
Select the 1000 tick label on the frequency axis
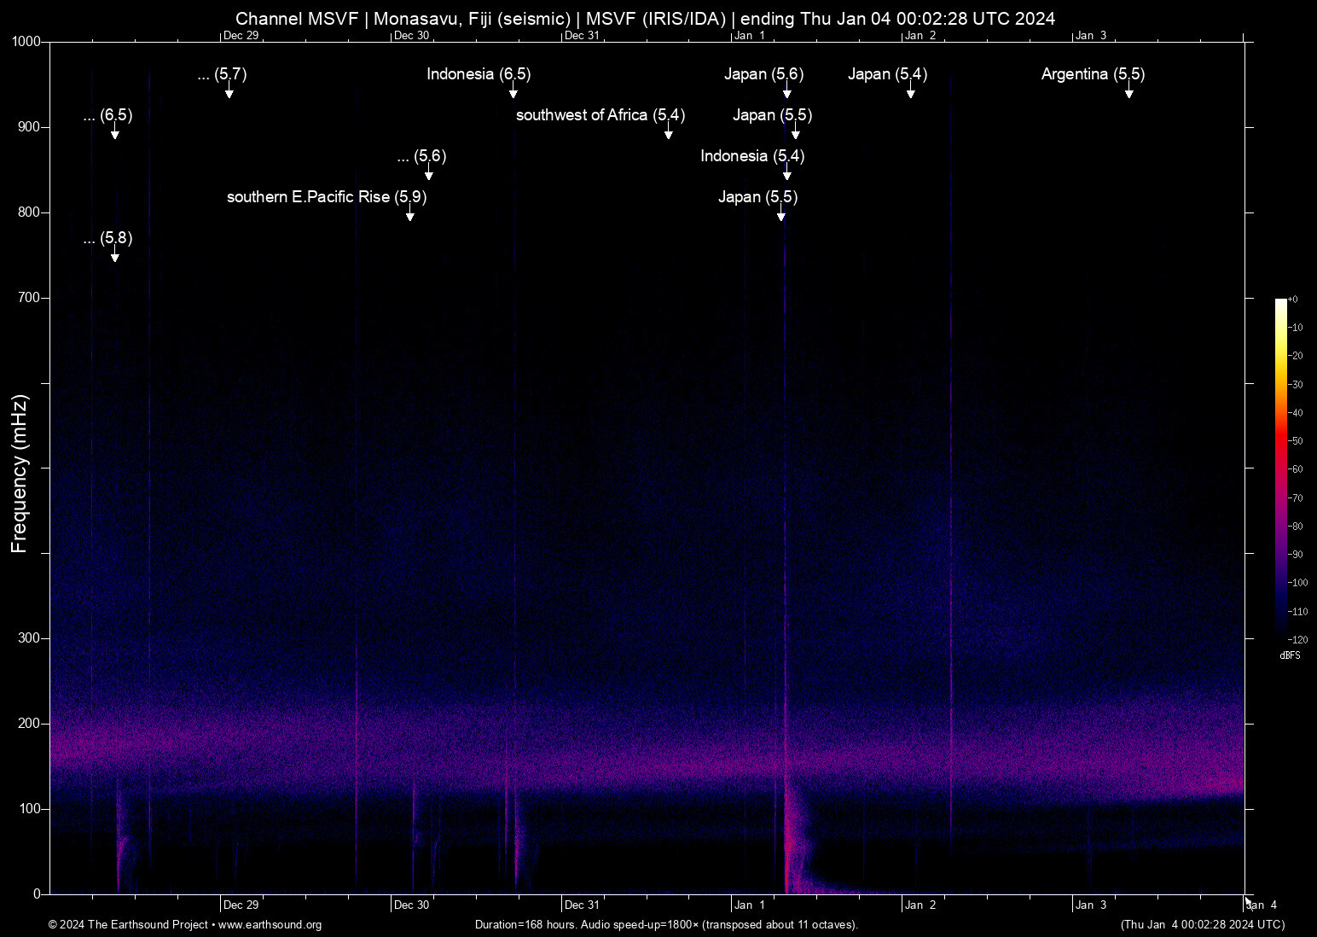point(26,42)
